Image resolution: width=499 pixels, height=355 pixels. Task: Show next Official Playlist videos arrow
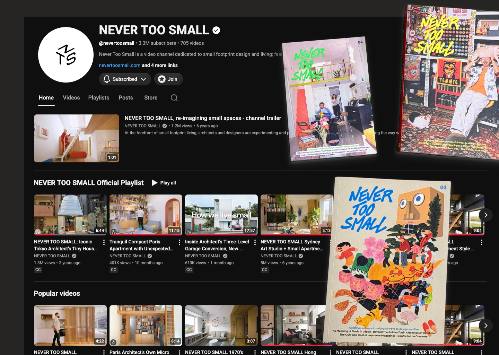486,215
